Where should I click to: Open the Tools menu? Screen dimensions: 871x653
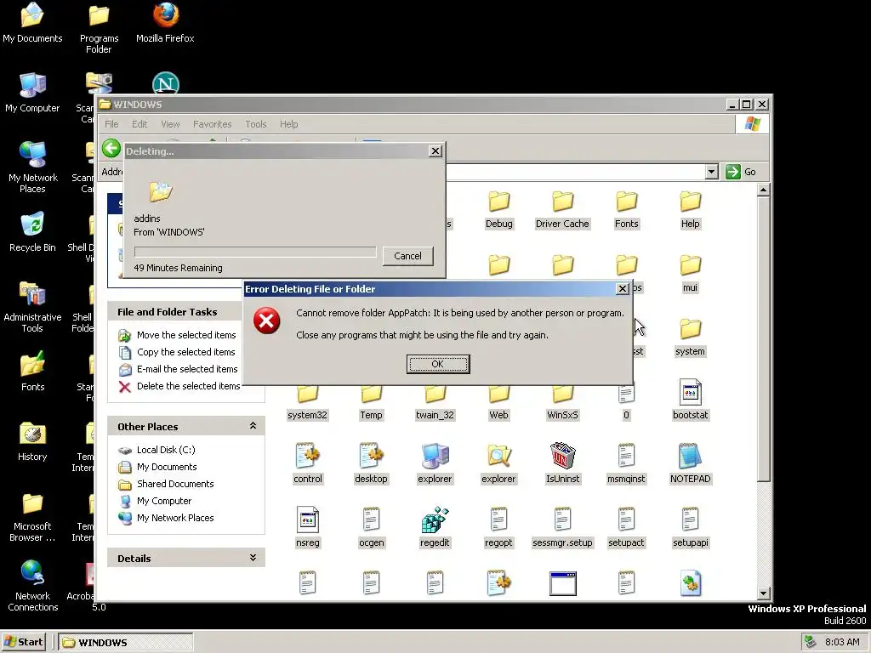click(x=255, y=124)
